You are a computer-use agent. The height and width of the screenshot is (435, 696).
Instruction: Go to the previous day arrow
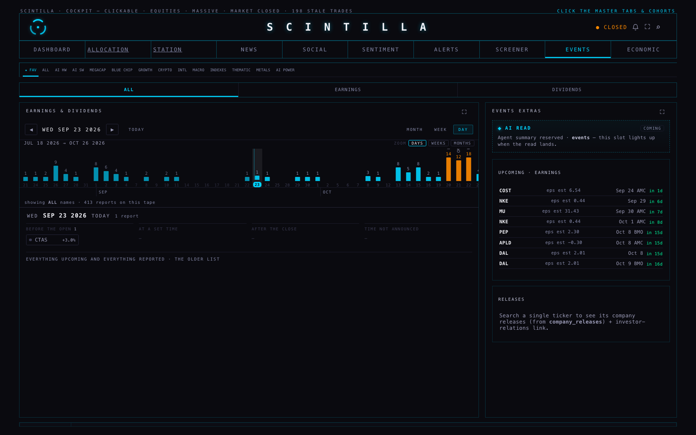pyautogui.click(x=31, y=130)
